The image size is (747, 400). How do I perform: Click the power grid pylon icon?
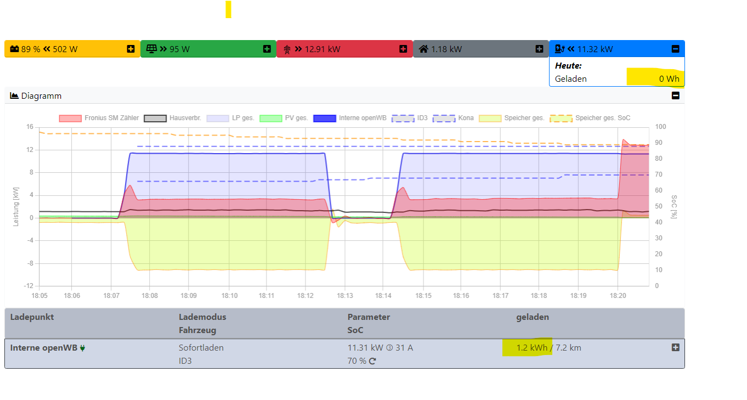tap(287, 49)
